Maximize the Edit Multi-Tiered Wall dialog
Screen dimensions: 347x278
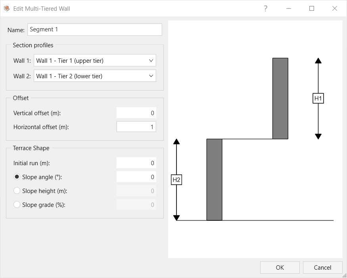coord(312,8)
